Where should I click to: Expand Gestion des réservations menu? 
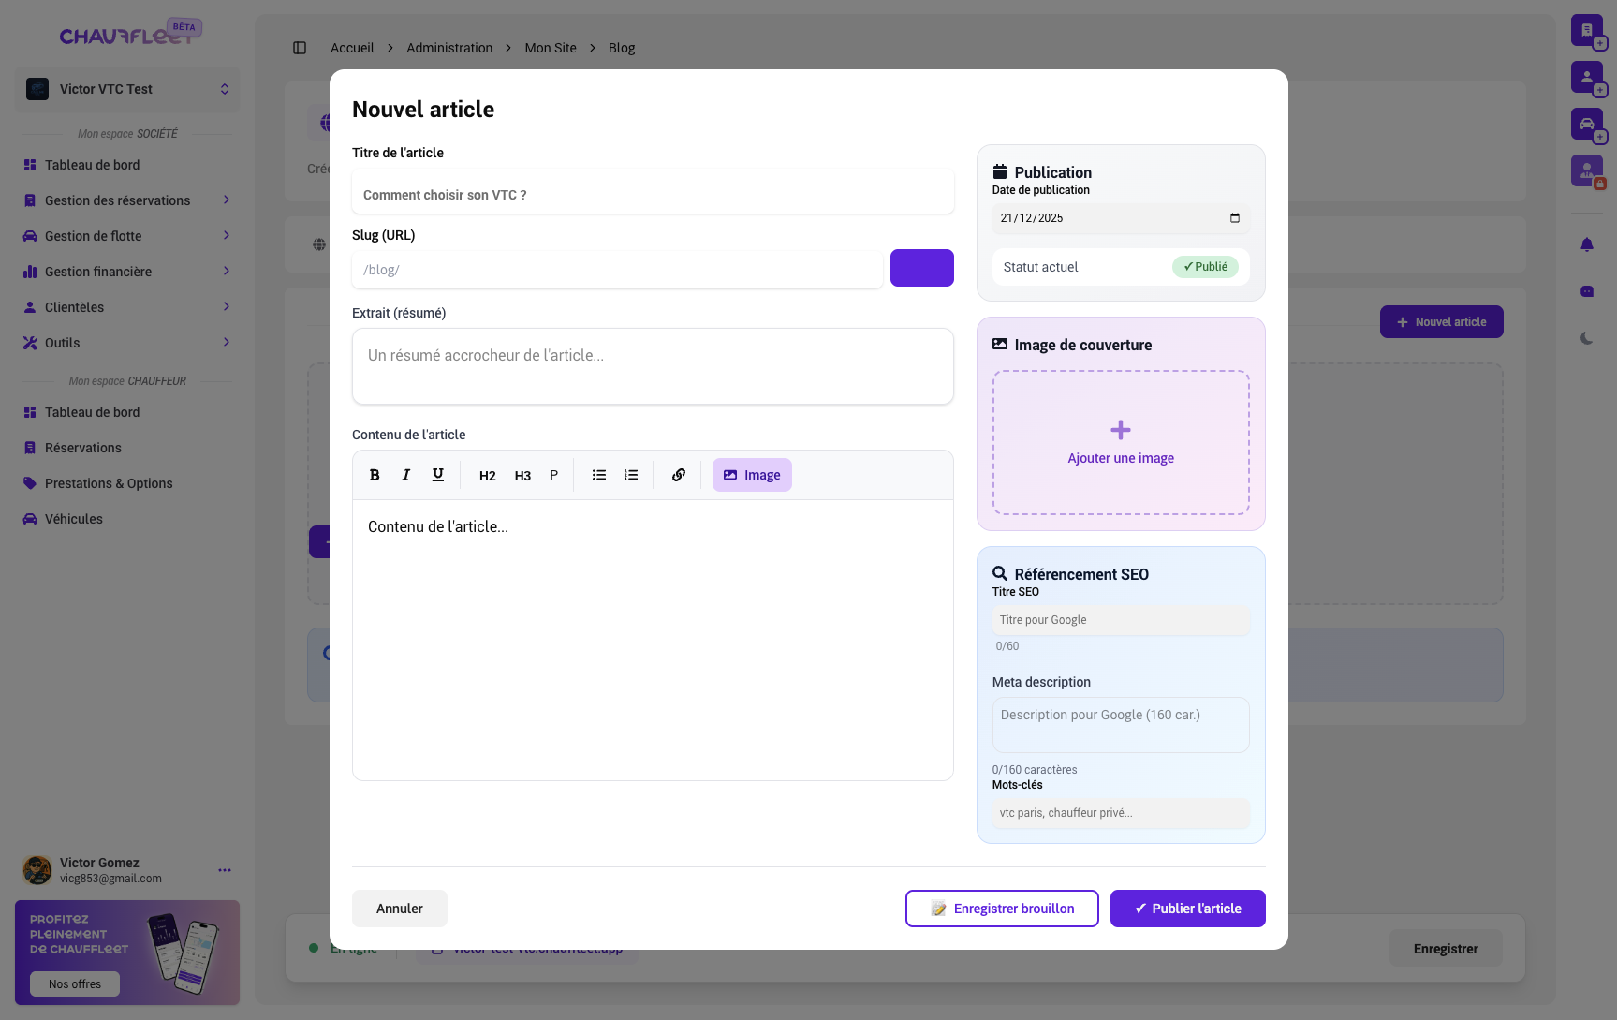(x=127, y=200)
